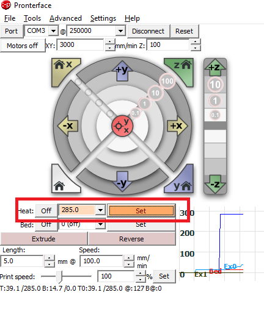Click the temperature graph
This screenshot has width=264, height=309.
pos(221,244)
